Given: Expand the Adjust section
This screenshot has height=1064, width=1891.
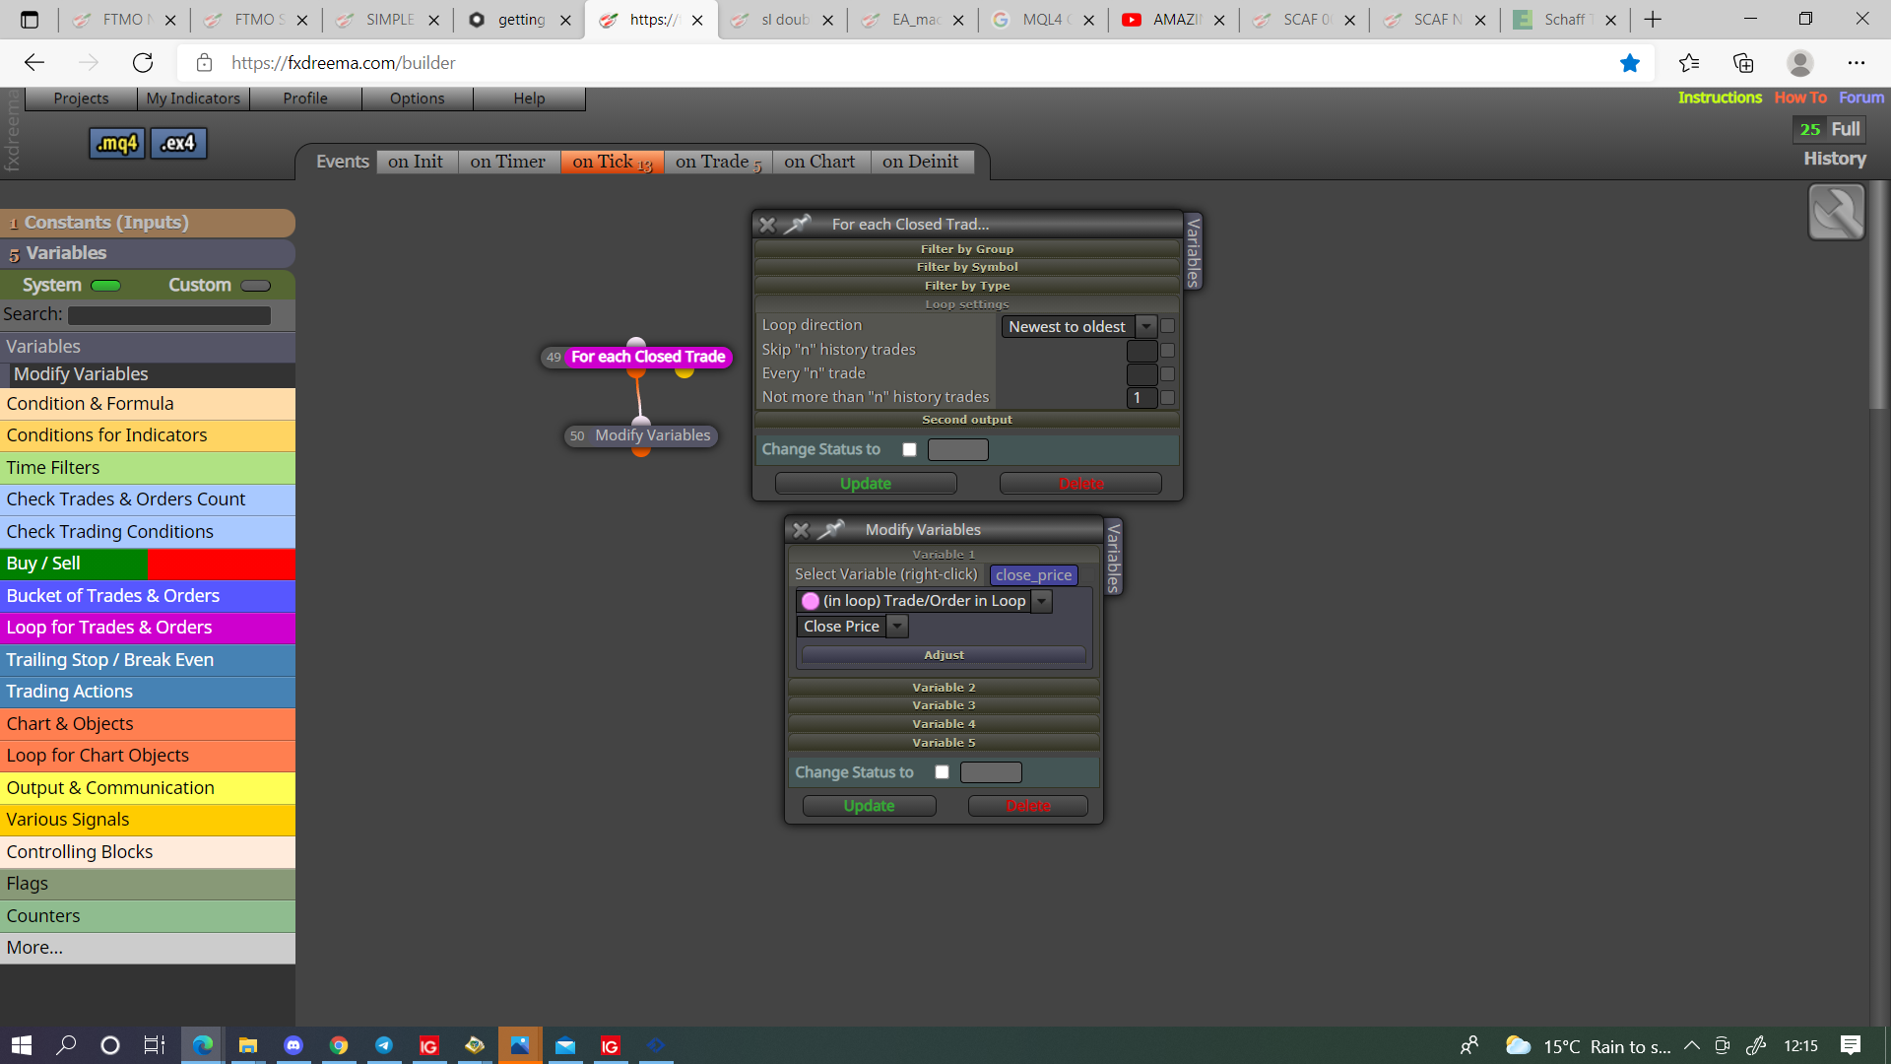Looking at the screenshot, I should pyautogui.click(x=944, y=655).
